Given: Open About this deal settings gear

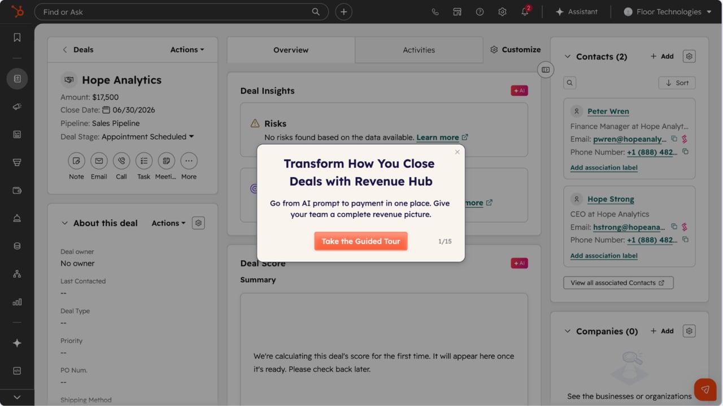Looking at the screenshot, I should [198, 223].
